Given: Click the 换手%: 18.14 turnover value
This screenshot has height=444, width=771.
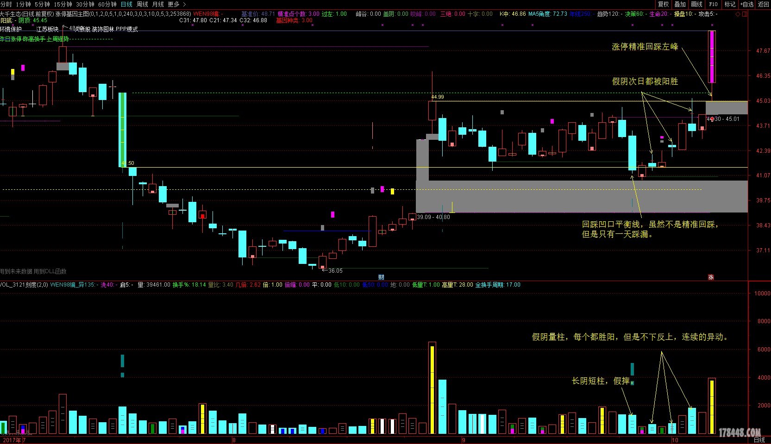Looking at the screenshot, I should coord(189,285).
